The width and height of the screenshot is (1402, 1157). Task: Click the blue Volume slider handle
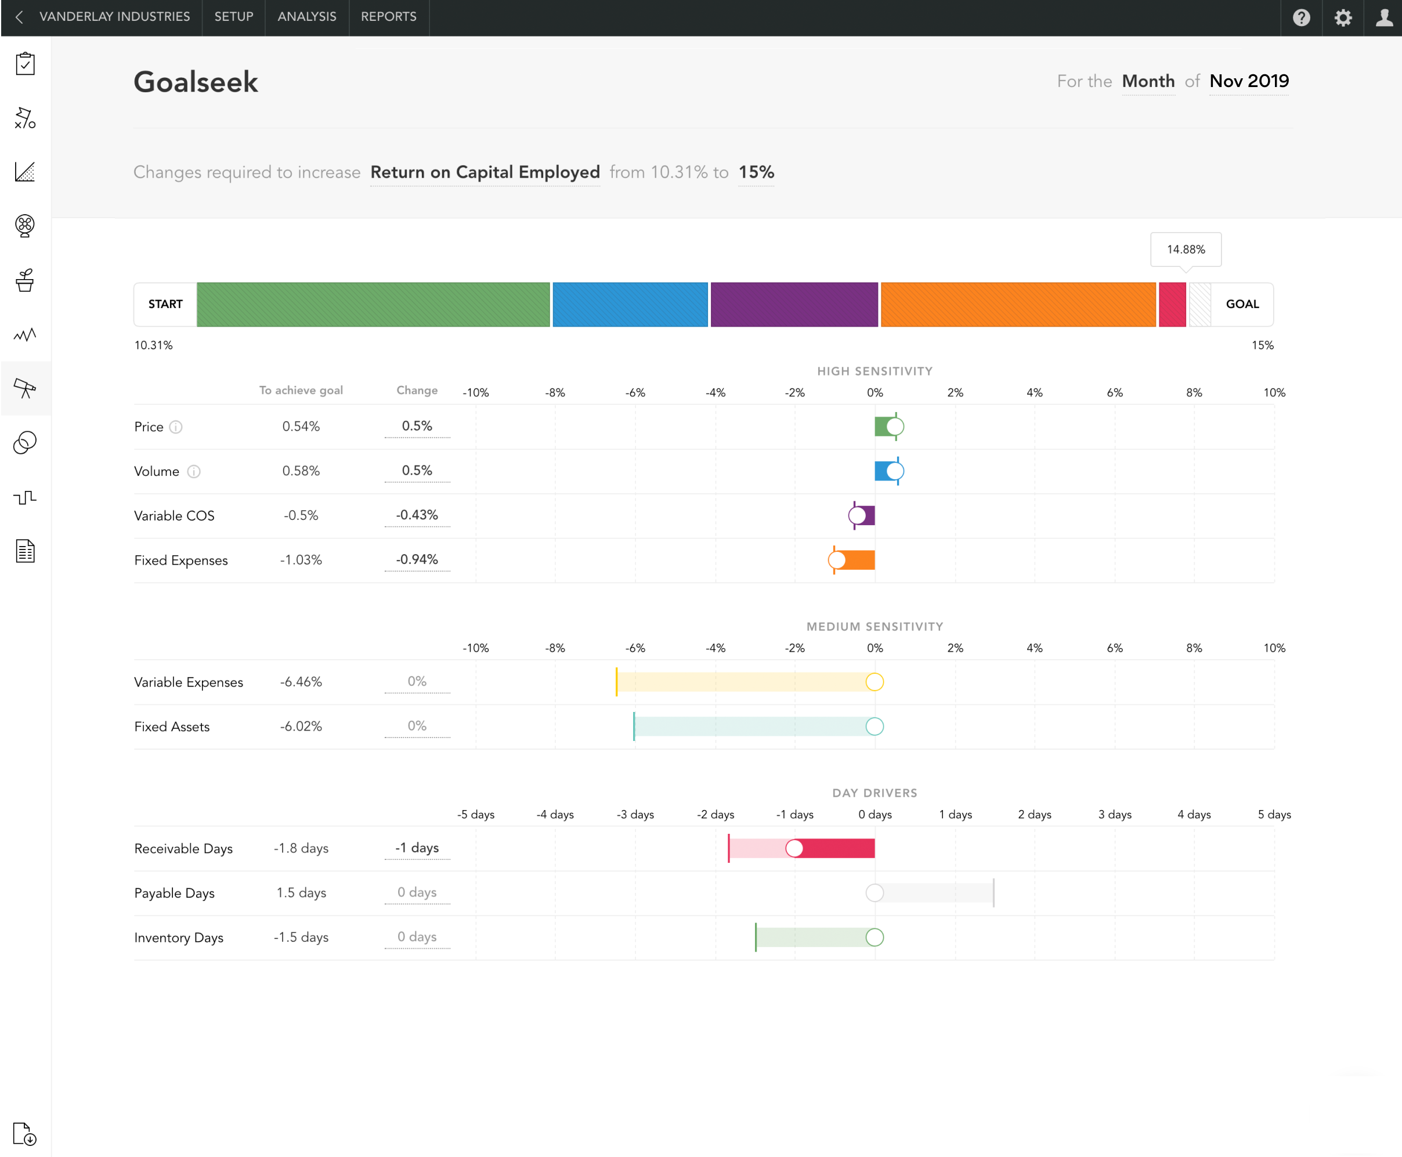pyautogui.click(x=895, y=471)
